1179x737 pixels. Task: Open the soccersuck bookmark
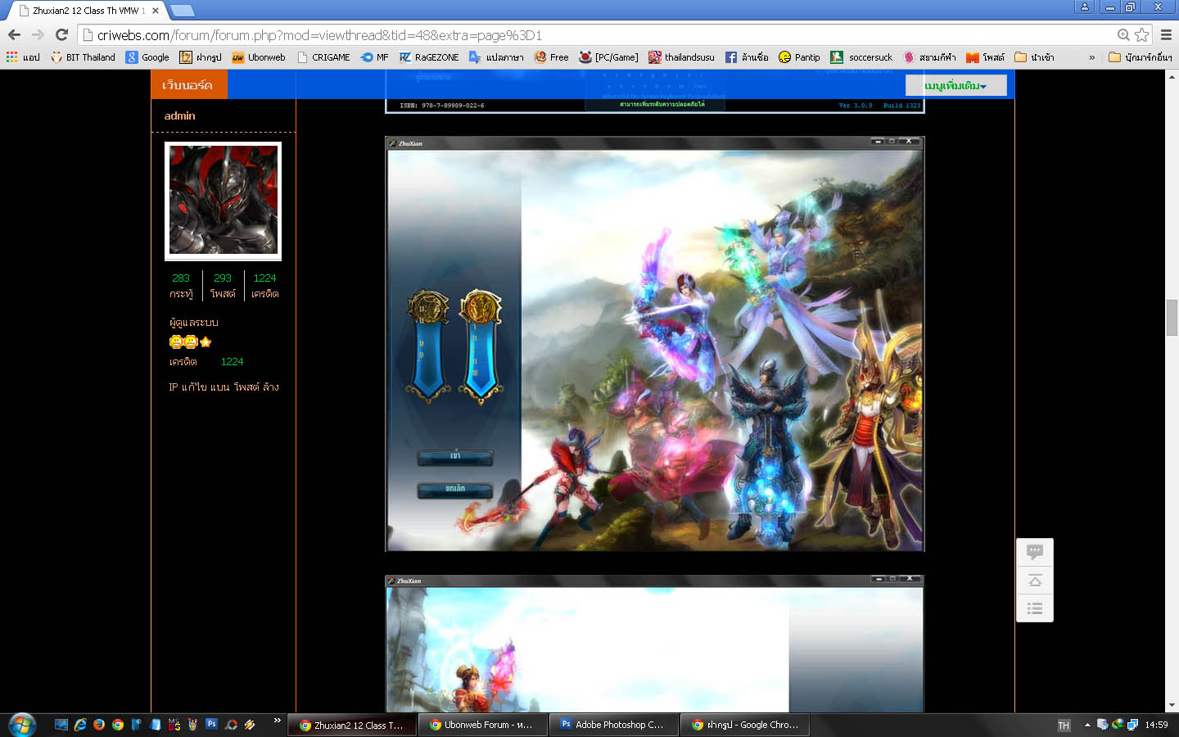point(861,57)
